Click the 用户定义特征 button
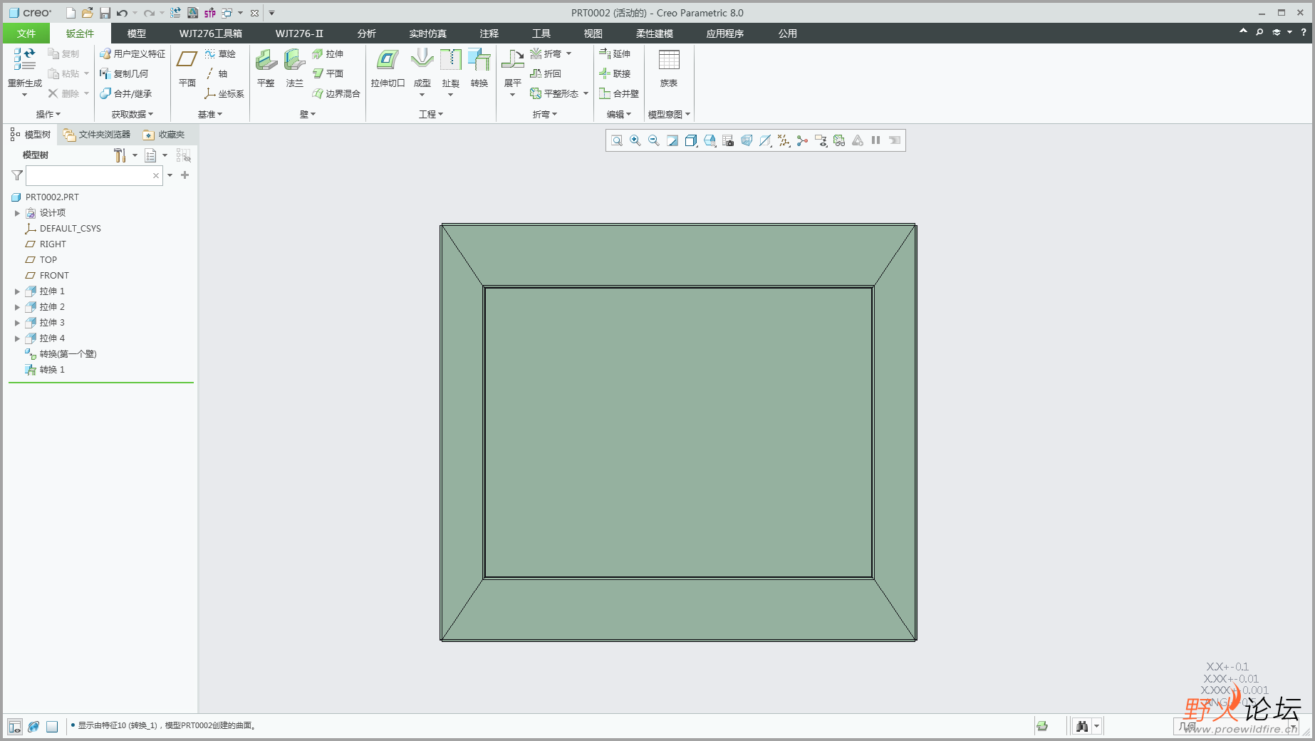Screen dimensions: 1315x741 [132, 53]
